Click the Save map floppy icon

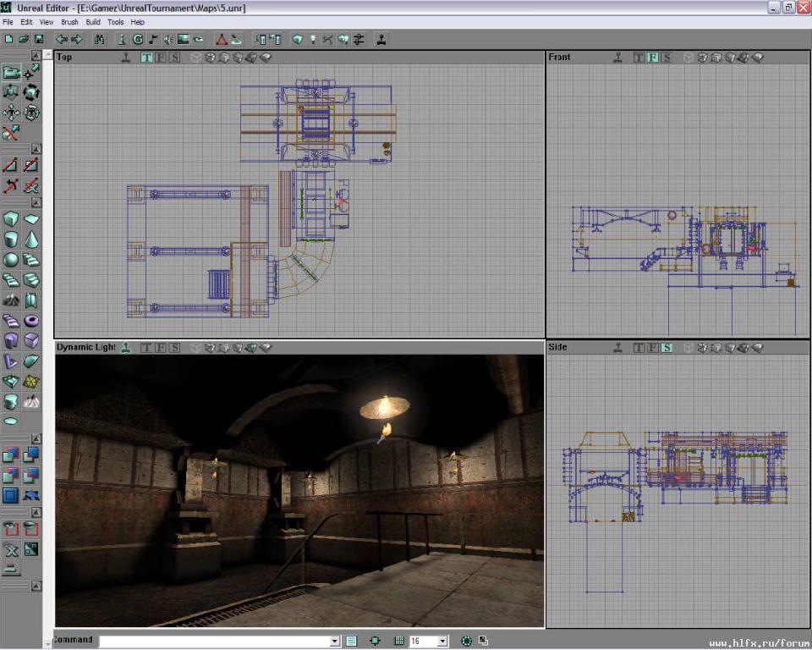pos(38,39)
